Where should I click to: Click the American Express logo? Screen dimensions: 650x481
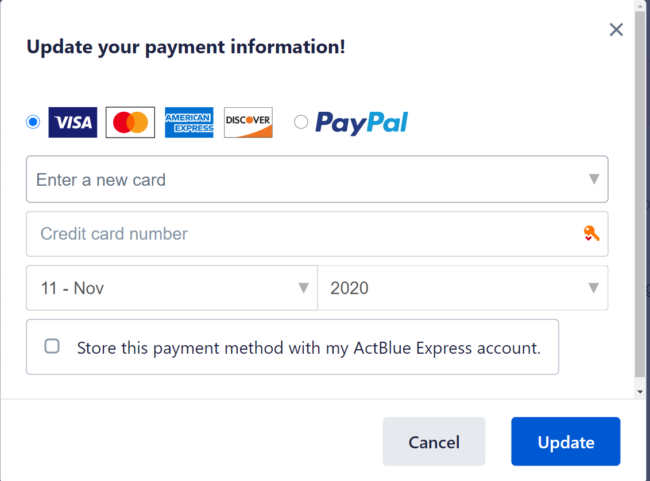pyautogui.click(x=189, y=122)
